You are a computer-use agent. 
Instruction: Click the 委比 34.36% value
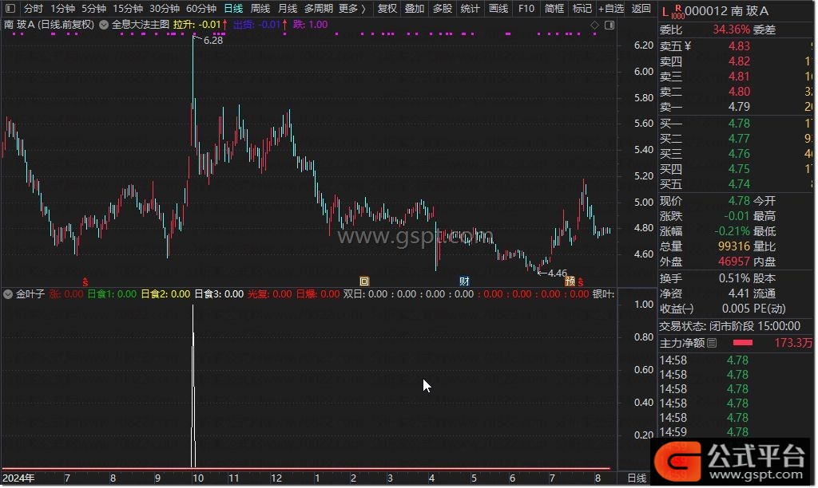click(732, 30)
